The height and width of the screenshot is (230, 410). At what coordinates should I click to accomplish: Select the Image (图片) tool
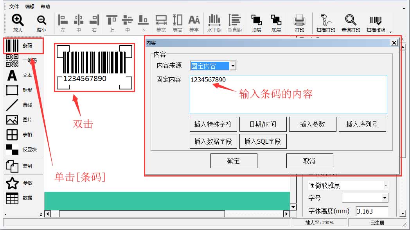click(x=12, y=120)
